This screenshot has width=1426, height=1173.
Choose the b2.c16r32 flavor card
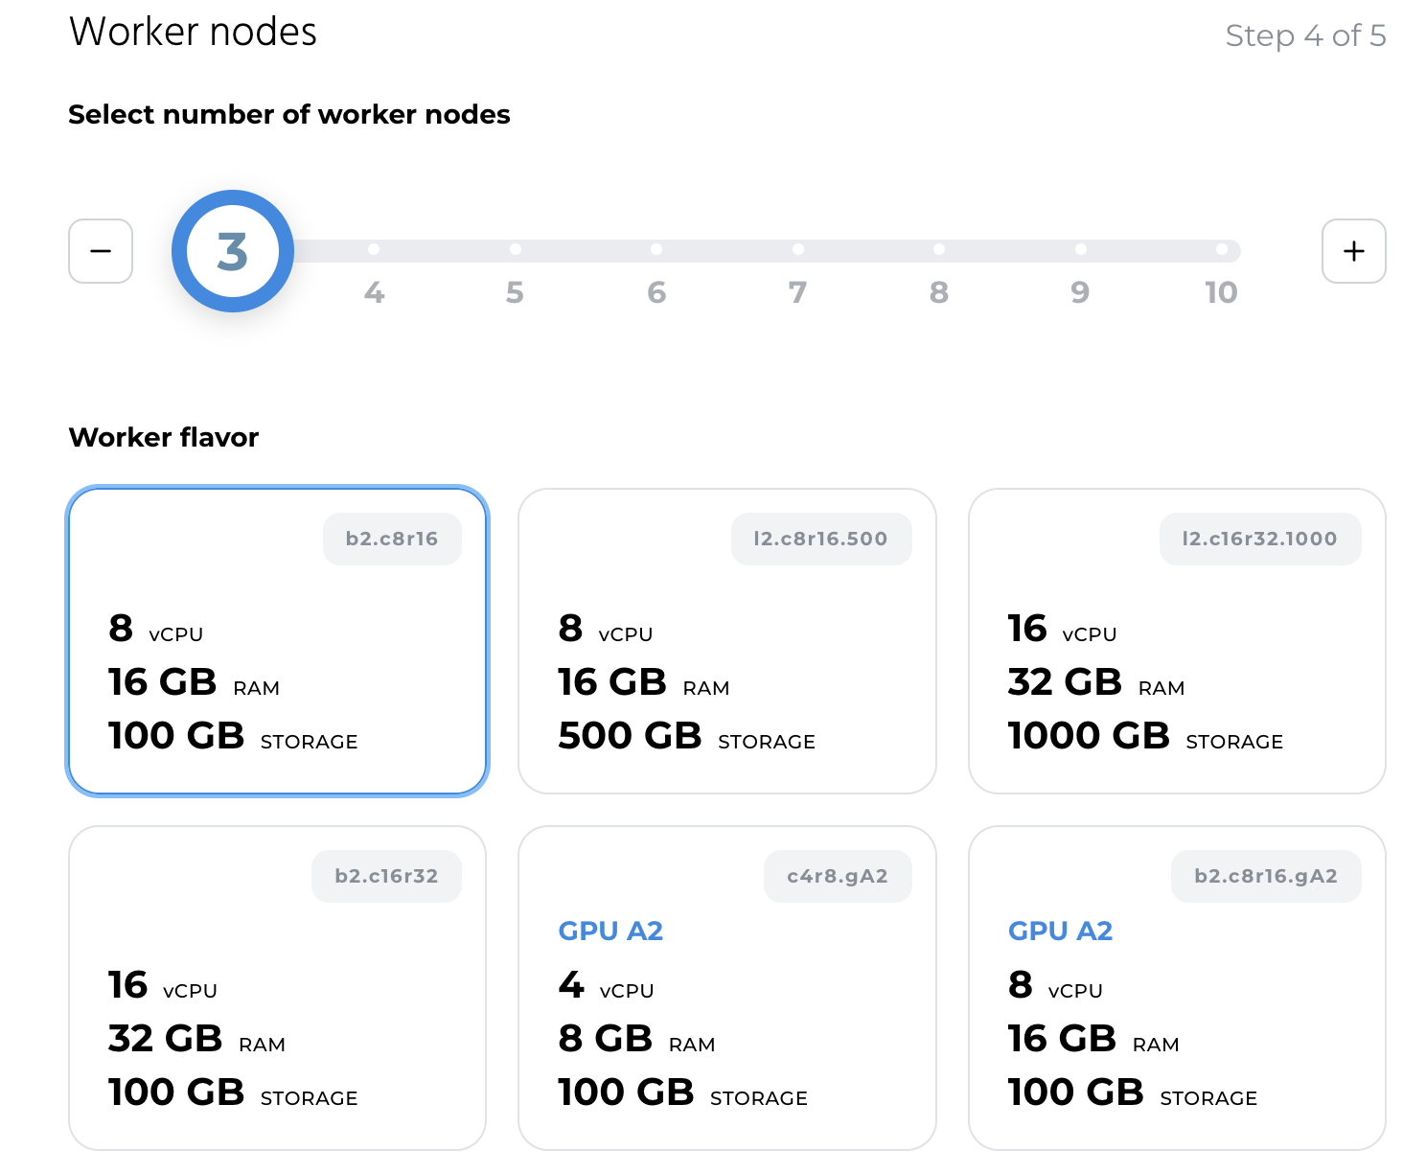click(x=277, y=987)
